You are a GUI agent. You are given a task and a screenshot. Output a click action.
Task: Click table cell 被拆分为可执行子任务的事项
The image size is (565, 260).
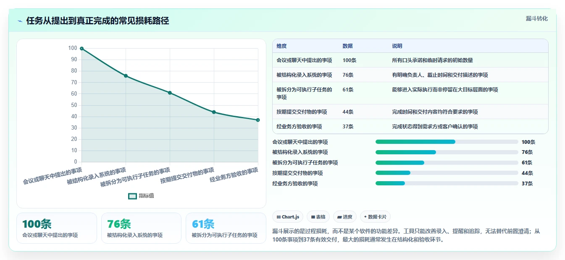pyautogui.click(x=304, y=93)
